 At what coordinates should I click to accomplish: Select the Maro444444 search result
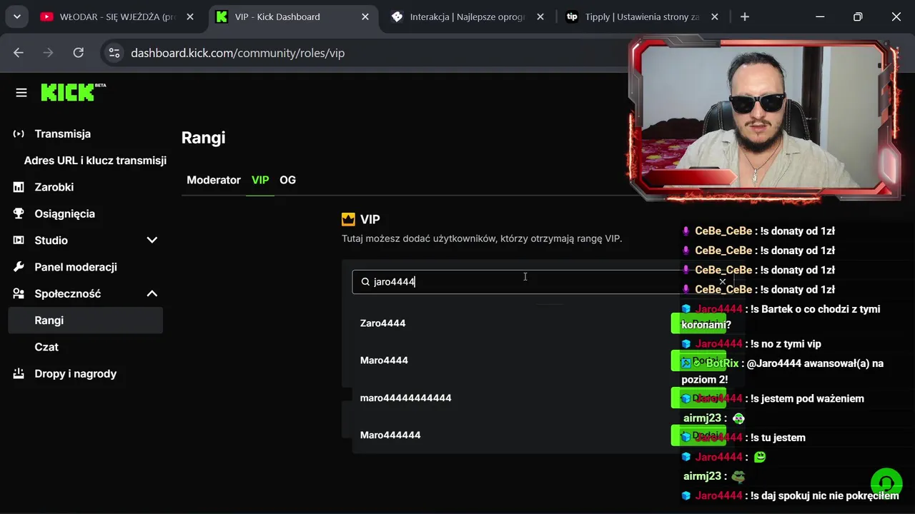pyautogui.click(x=390, y=435)
